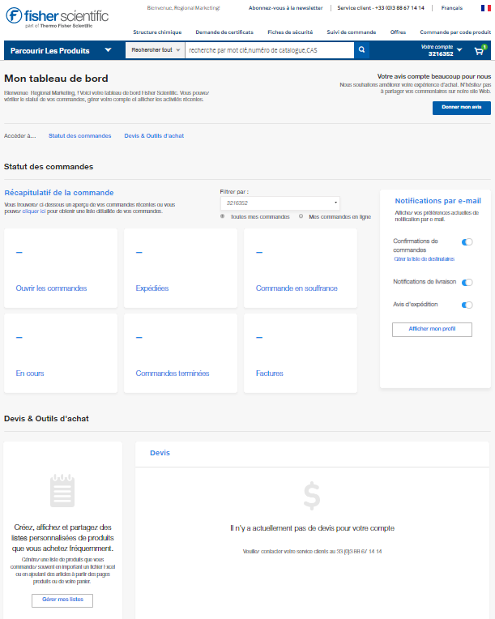Toggle Notifications de livraison switch
Screen dimensions: 495x619
tap(467, 282)
